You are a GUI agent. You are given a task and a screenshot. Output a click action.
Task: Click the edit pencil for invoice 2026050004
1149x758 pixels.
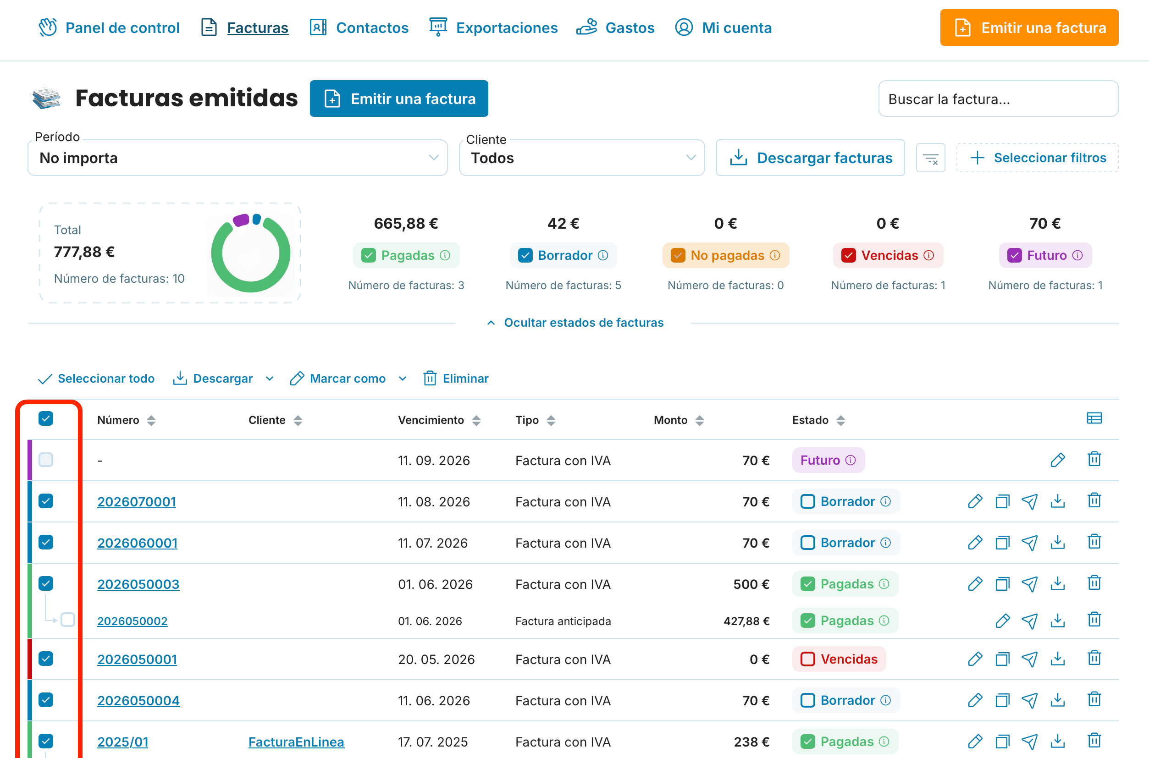(975, 700)
